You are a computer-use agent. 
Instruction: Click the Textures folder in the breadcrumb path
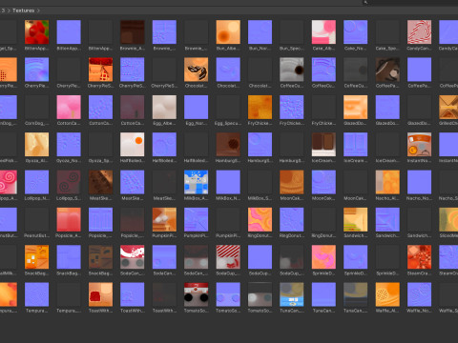point(23,10)
